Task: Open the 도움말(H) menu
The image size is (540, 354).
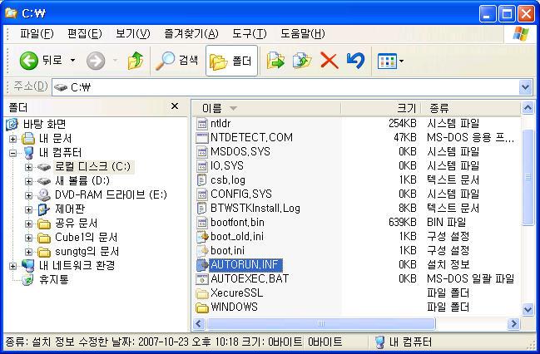Action: pyautogui.click(x=302, y=34)
